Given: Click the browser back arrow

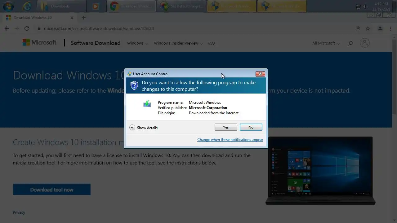Looking at the screenshot, I should (7, 28).
